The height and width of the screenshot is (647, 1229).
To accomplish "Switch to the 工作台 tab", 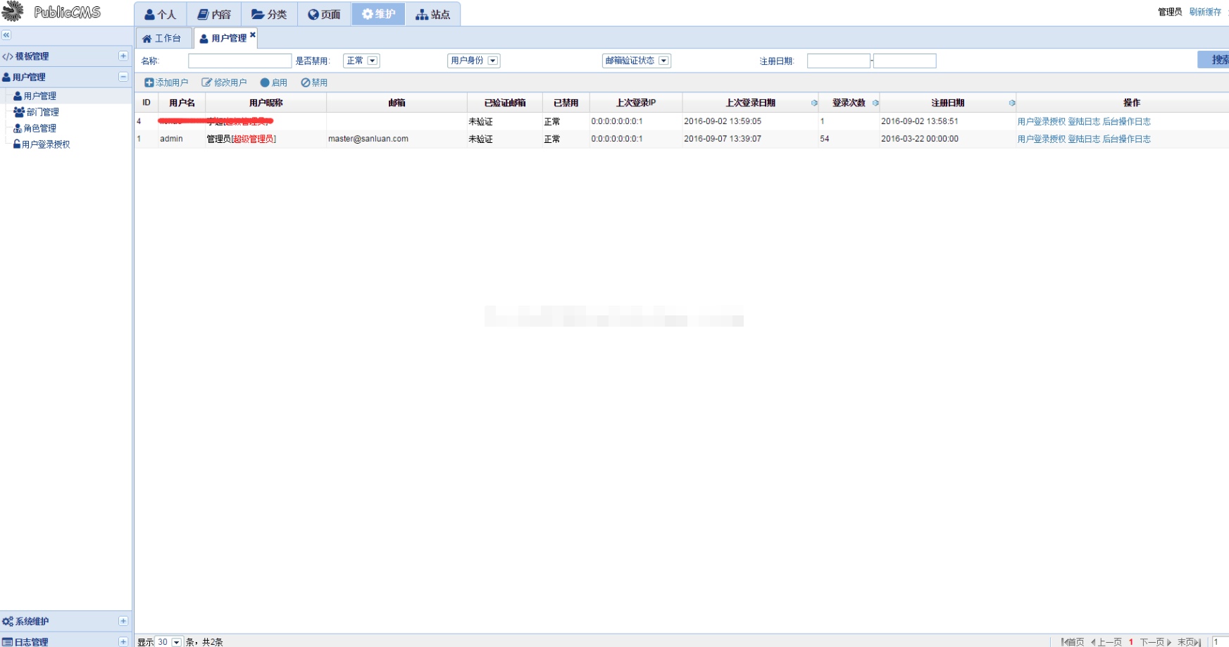I will (162, 38).
